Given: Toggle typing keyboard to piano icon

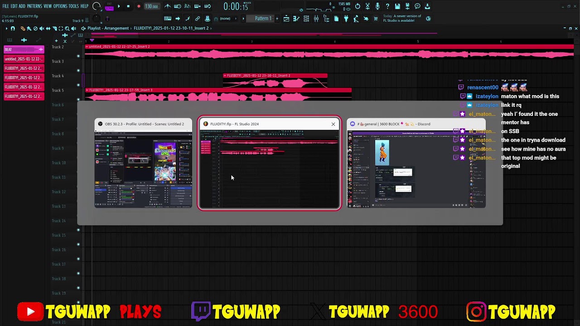Looking at the screenshot, I should [x=168, y=19].
